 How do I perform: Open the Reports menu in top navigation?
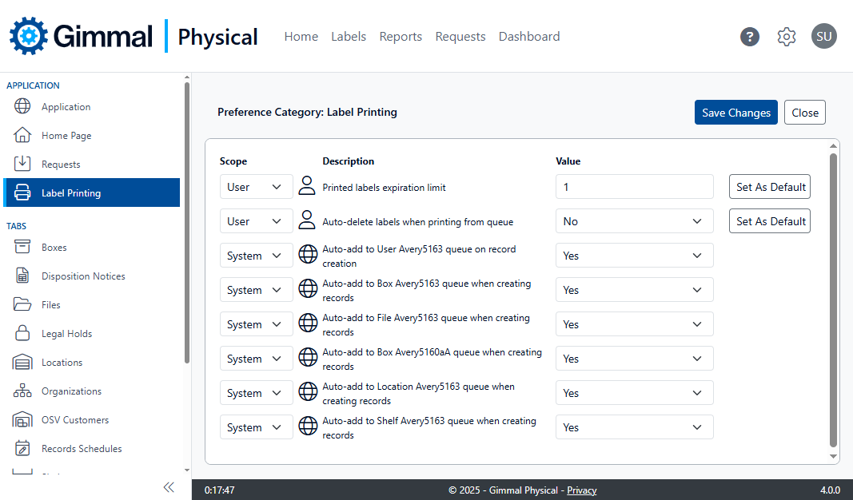point(401,37)
